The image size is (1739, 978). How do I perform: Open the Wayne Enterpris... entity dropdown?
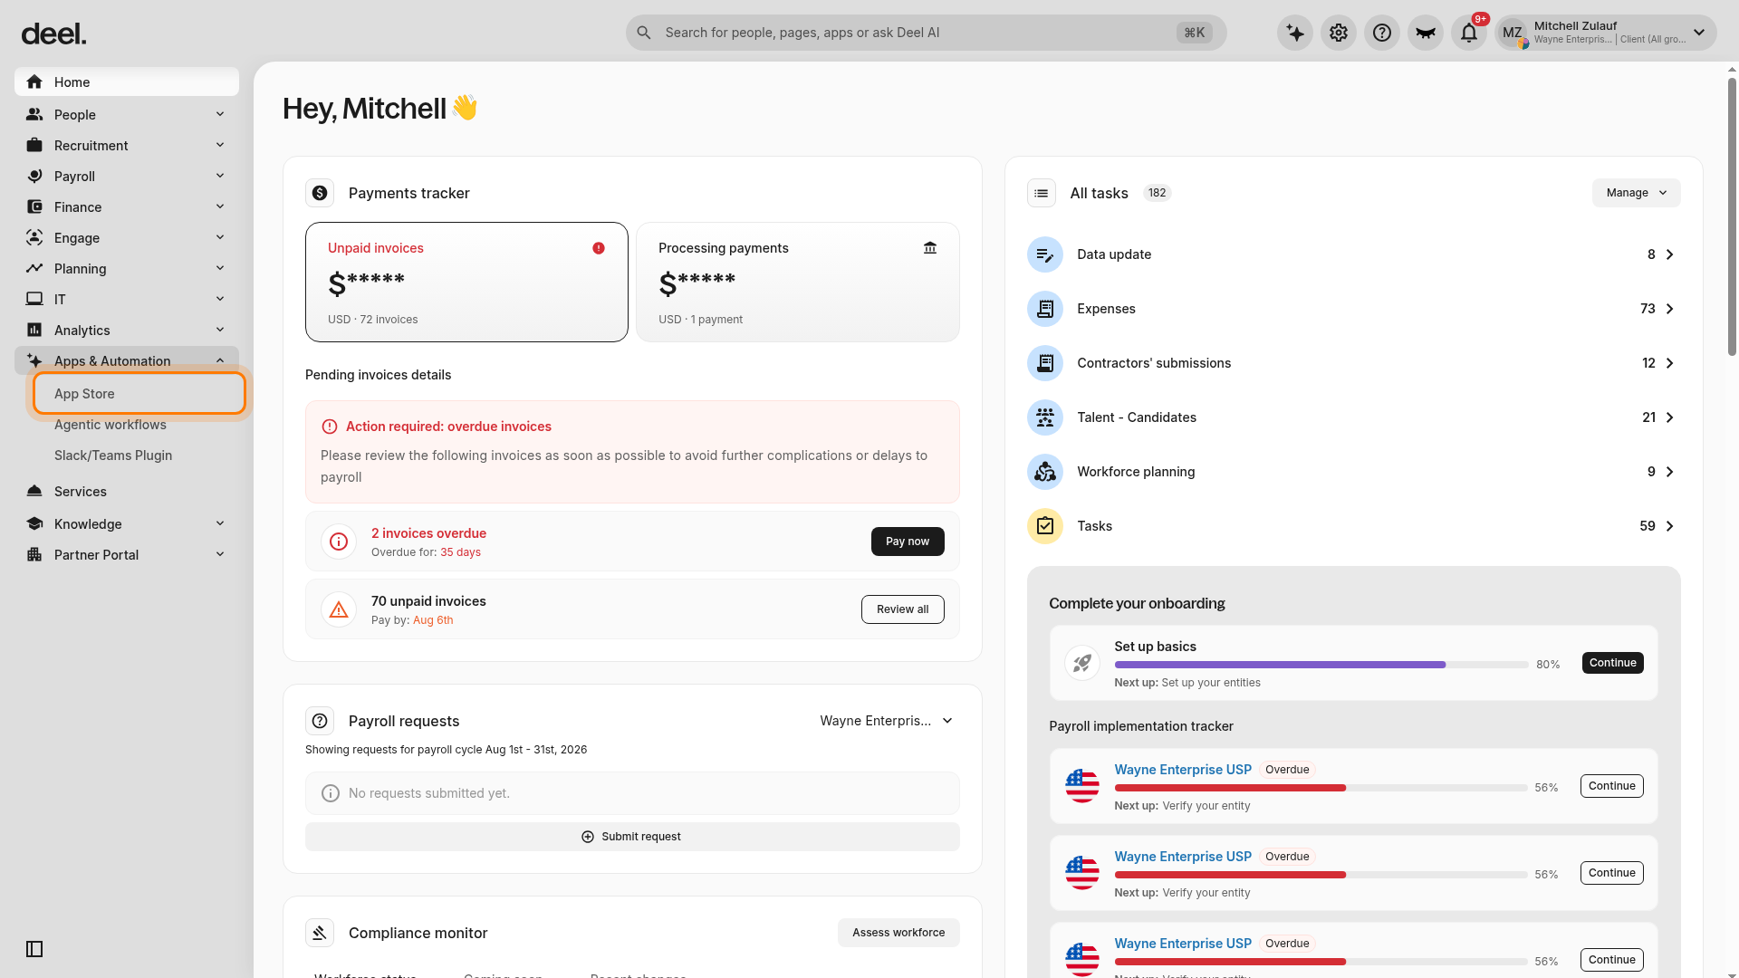click(886, 721)
